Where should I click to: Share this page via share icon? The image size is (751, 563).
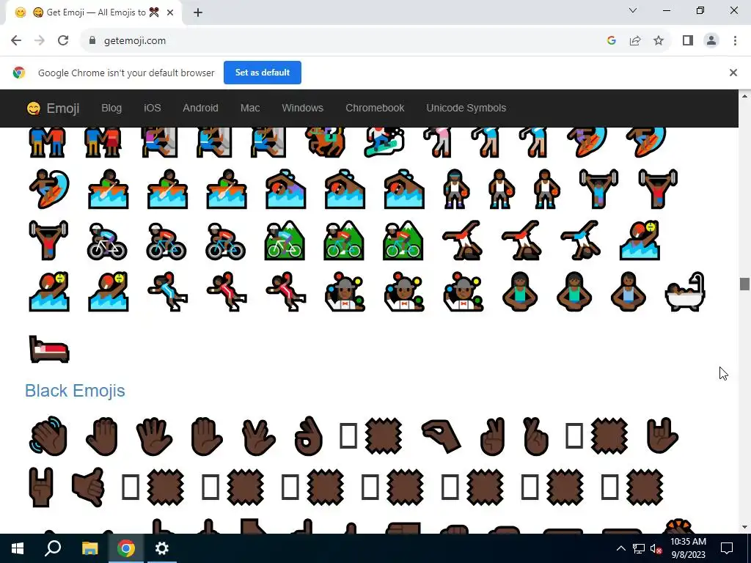(635, 41)
